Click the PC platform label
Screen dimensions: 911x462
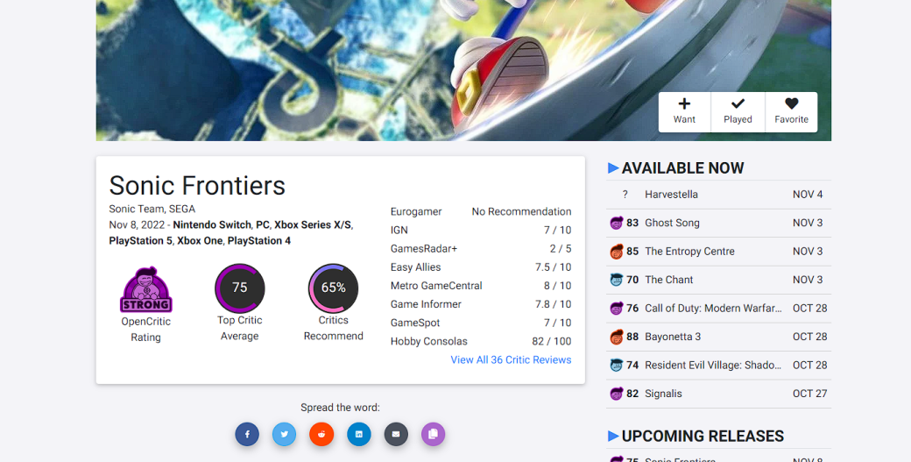point(263,225)
